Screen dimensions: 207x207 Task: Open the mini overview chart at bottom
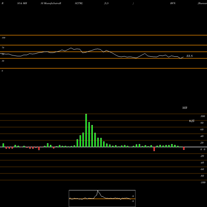[102, 198]
